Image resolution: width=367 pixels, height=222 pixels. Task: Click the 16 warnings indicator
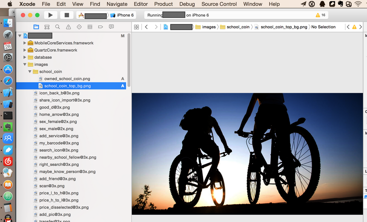[320, 15]
